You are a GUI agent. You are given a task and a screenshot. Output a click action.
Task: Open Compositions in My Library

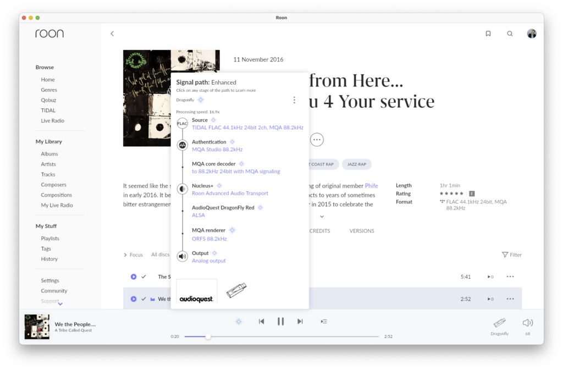[57, 195]
